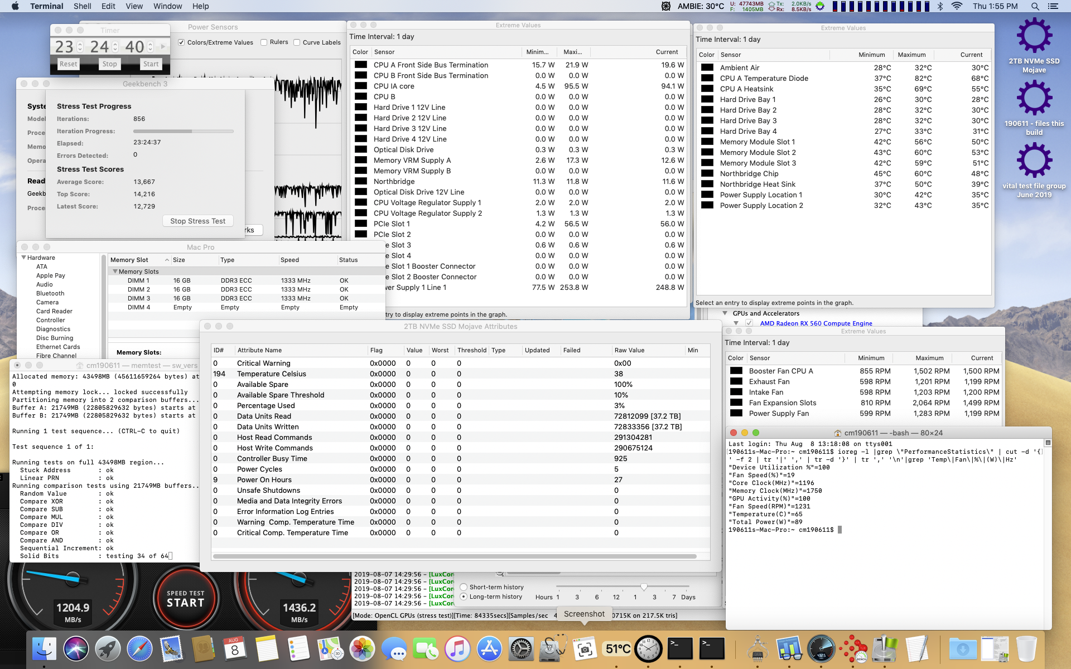This screenshot has height=669, width=1071.
Task: Open the Trash in the Dock
Action: pos(1026,649)
